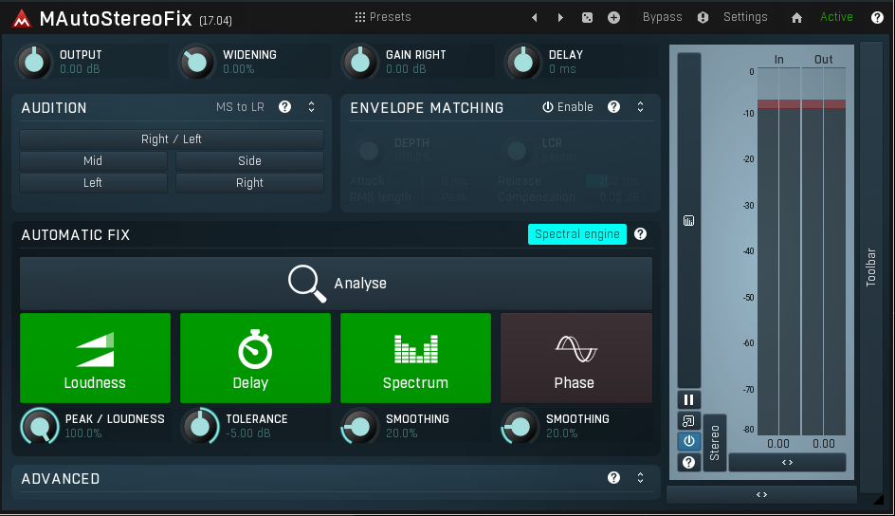Open the Settings menu
This screenshot has height=516, width=895.
(x=745, y=17)
